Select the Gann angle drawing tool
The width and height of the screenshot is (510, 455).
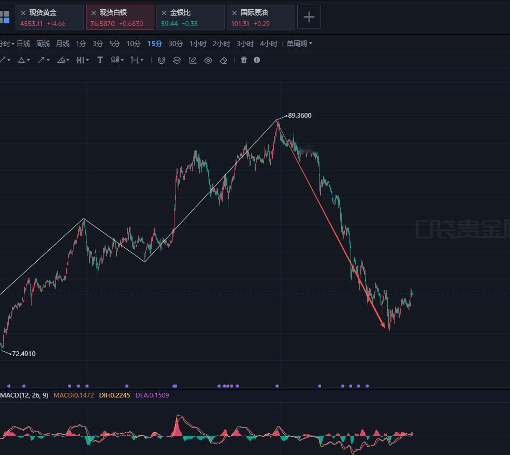pos(61,60)
